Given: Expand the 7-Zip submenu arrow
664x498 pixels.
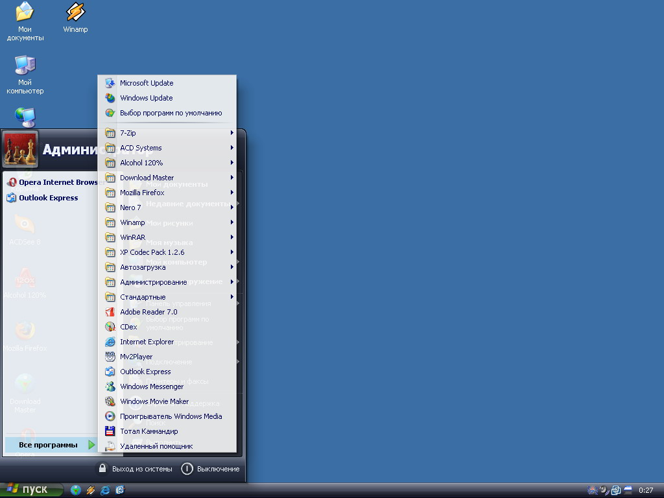Looking at the screenshot, I should tap(232, 133).
